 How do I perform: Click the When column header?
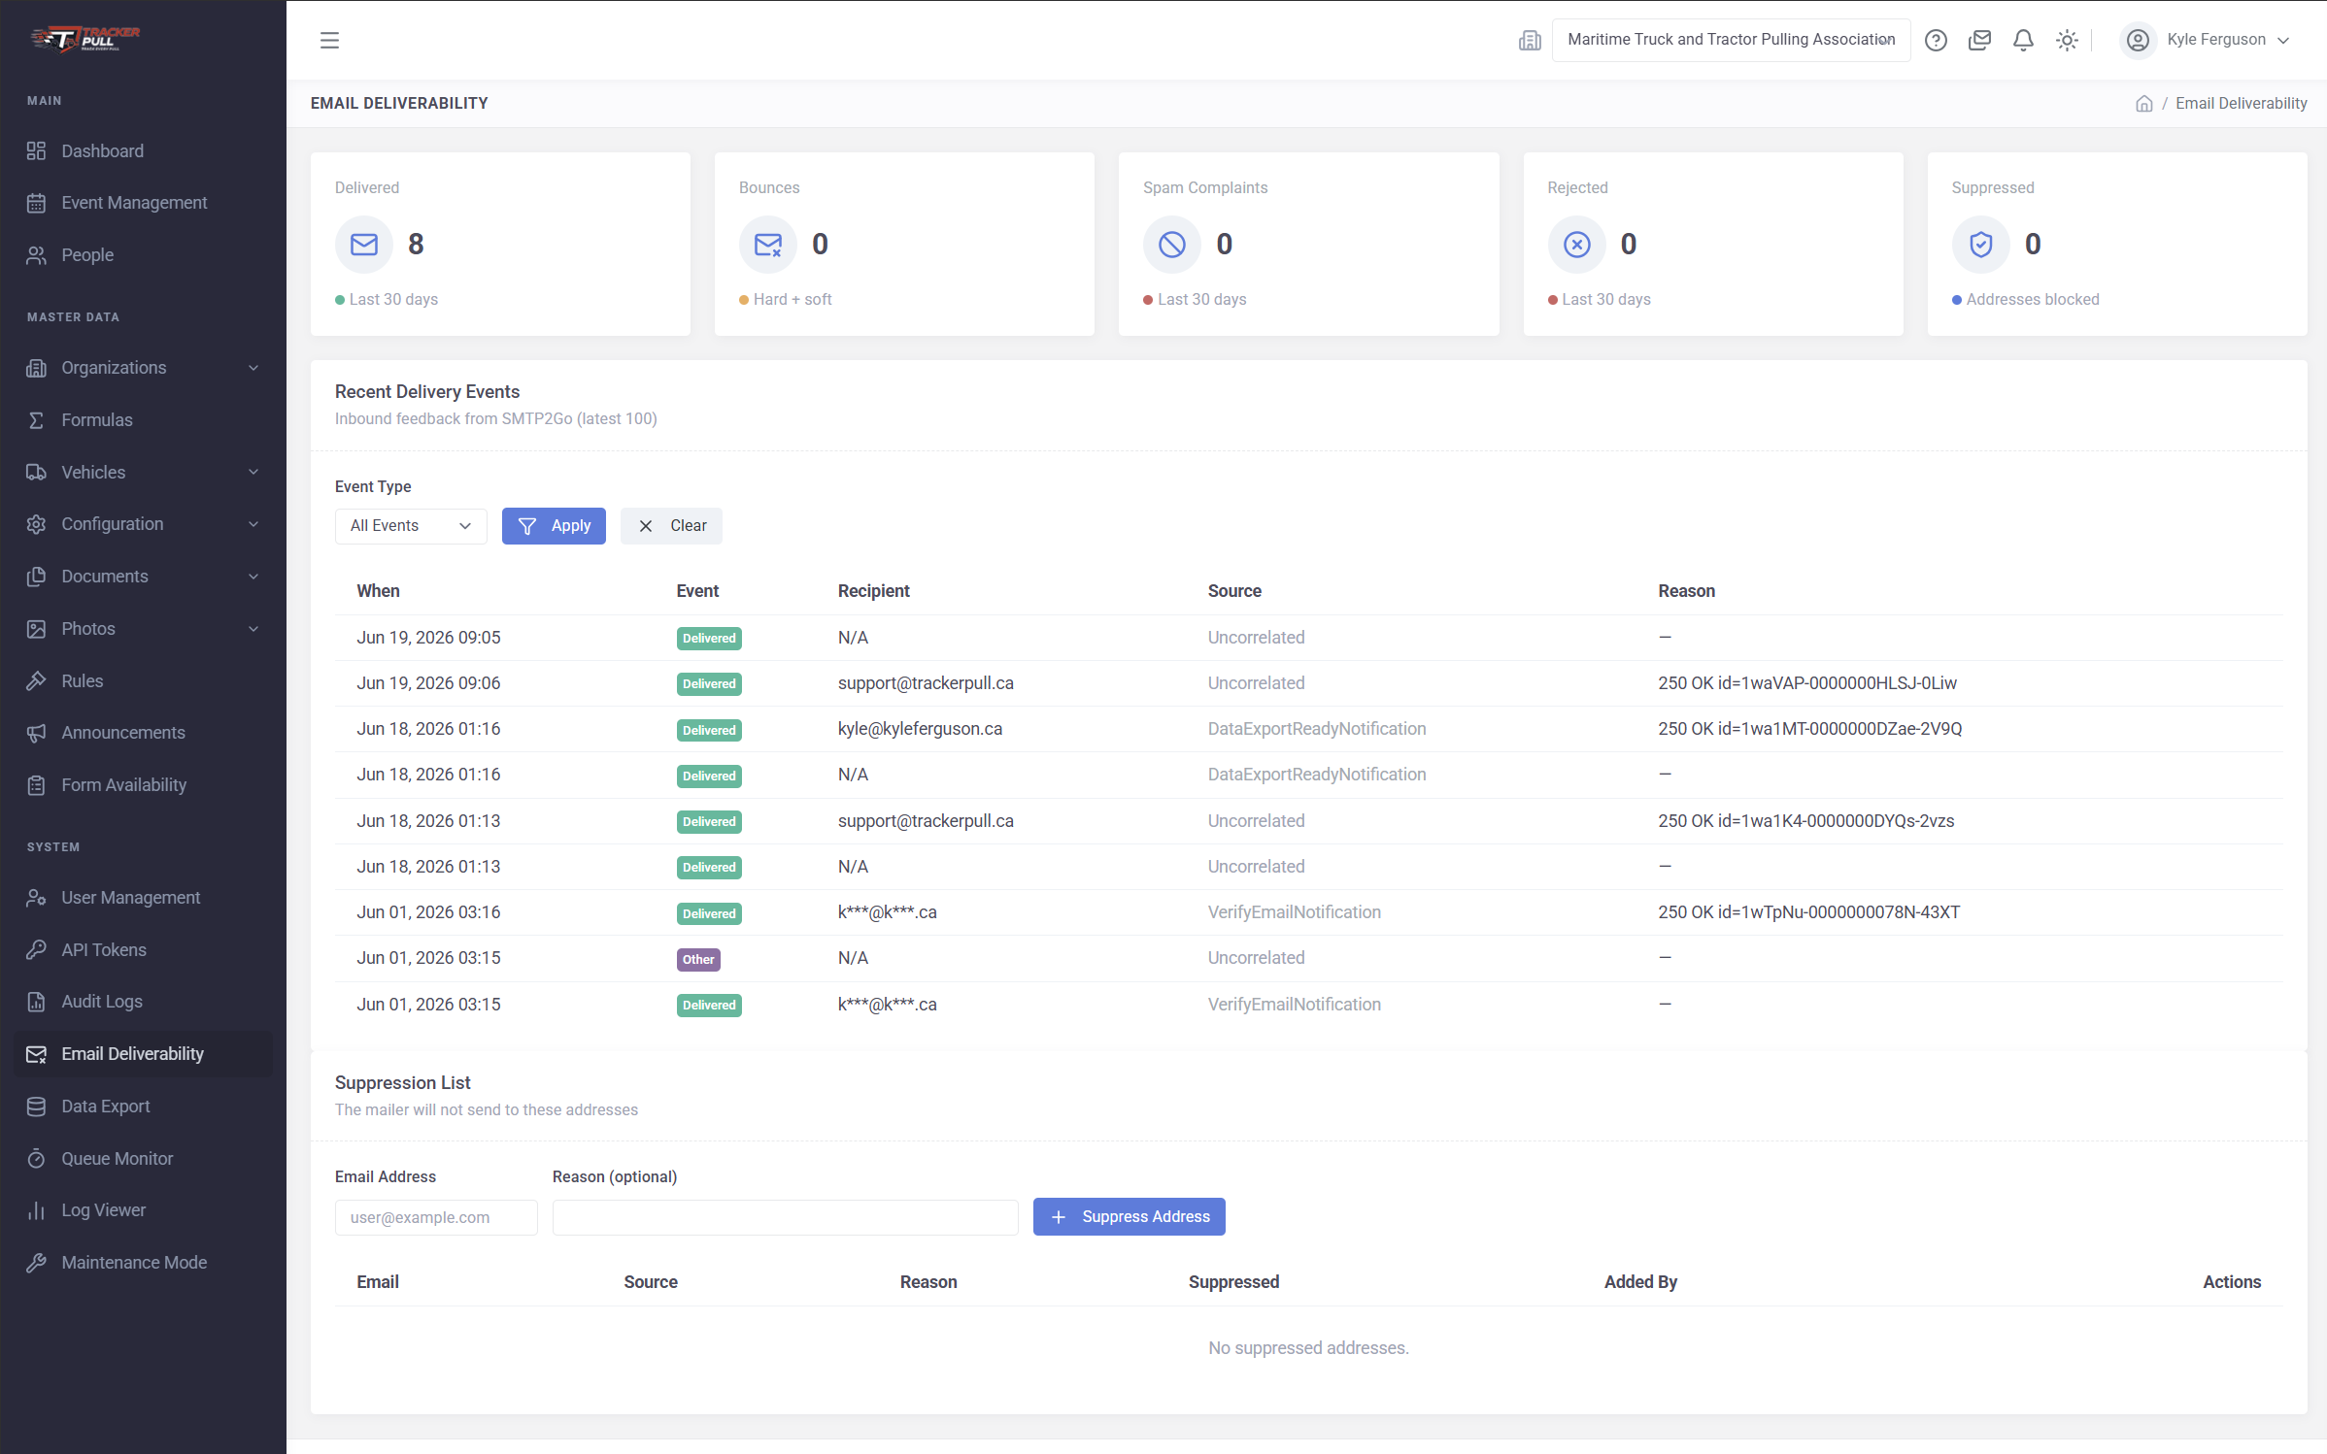pos(378,591)
